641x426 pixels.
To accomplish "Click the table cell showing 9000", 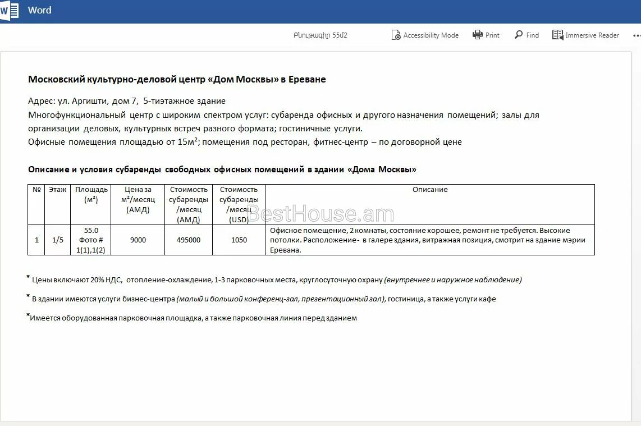I will click(x=138, y=240).
